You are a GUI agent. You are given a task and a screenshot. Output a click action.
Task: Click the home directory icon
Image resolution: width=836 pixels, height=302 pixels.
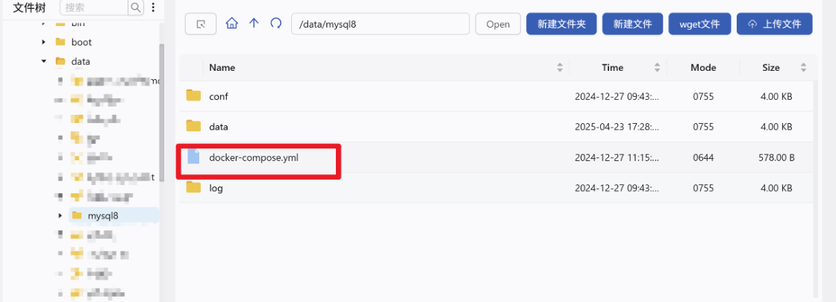231,24
